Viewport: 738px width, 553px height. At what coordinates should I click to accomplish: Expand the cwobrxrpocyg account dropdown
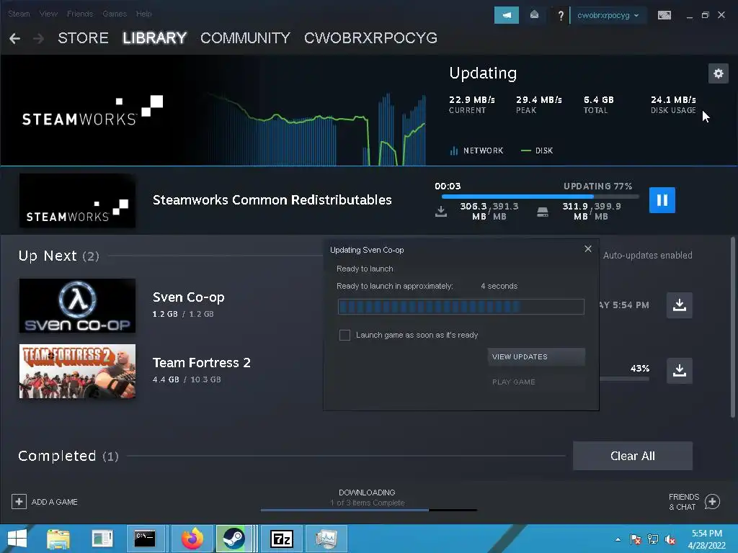pos(608,15)
